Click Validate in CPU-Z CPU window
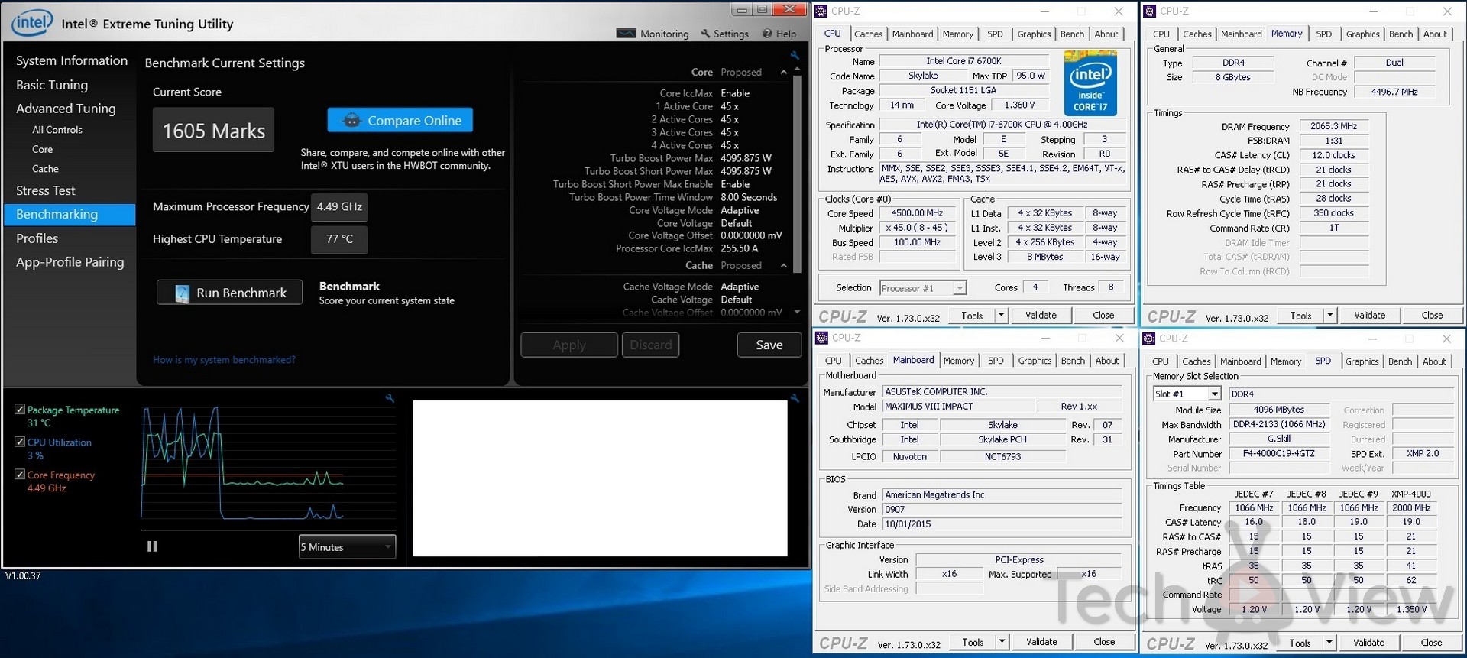Screen dimensions: 1467x658 point(1041,315)
